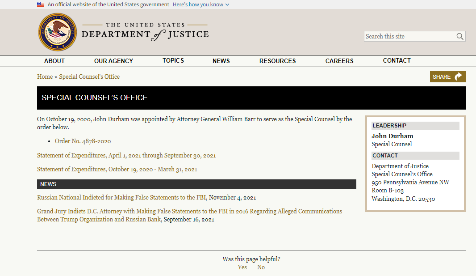Image resolution: width=476 pixels, height=276 pixels.
Task: Click the 'LEADERSHIP' sidebar heading
Action: (x=415, y=126)
